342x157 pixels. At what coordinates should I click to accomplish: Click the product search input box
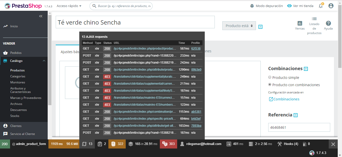tap(121, 6)
